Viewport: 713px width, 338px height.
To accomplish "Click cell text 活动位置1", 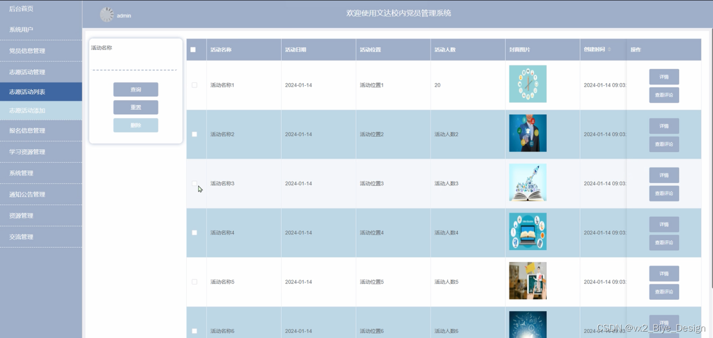I will [372, 85].
